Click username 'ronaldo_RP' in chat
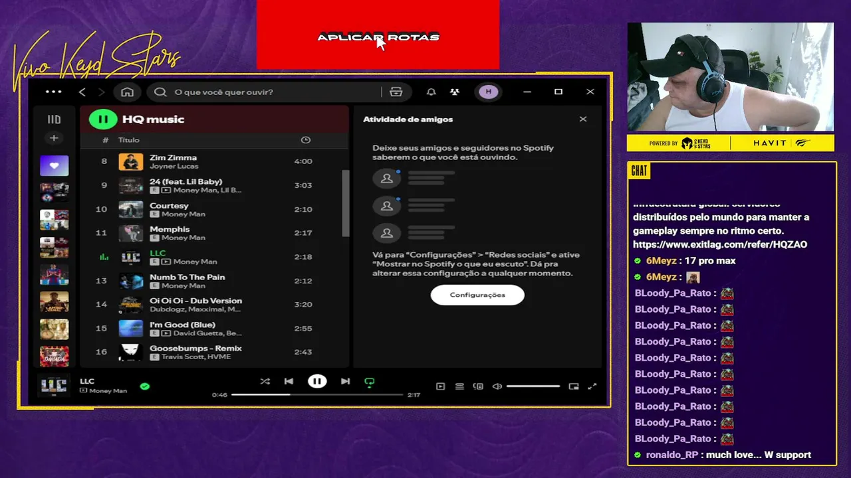Viewport: 851px width, 478px height. click(x=672, y=455)
